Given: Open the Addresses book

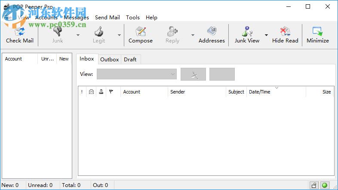Looking at the screenshot, I should click(x=212, y=35).
